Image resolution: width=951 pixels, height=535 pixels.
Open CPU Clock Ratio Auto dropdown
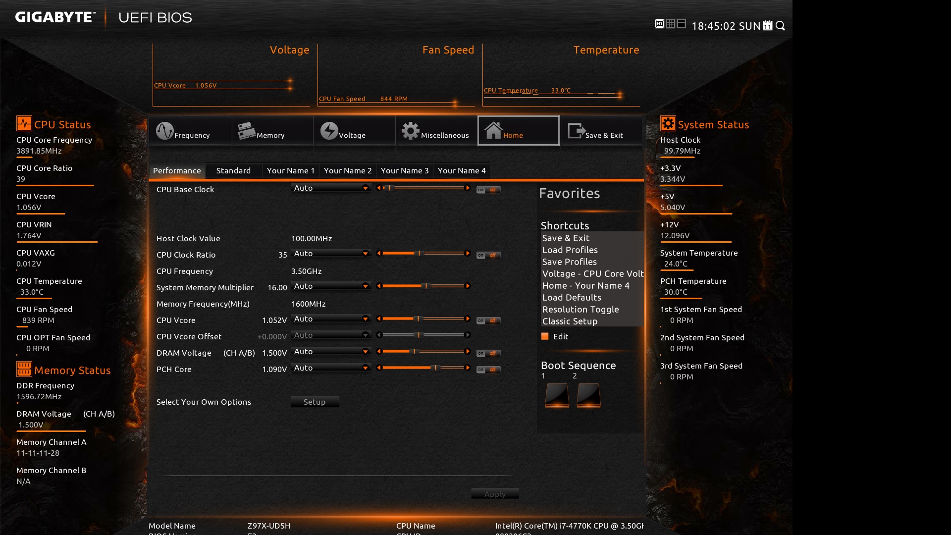point(331,254)
